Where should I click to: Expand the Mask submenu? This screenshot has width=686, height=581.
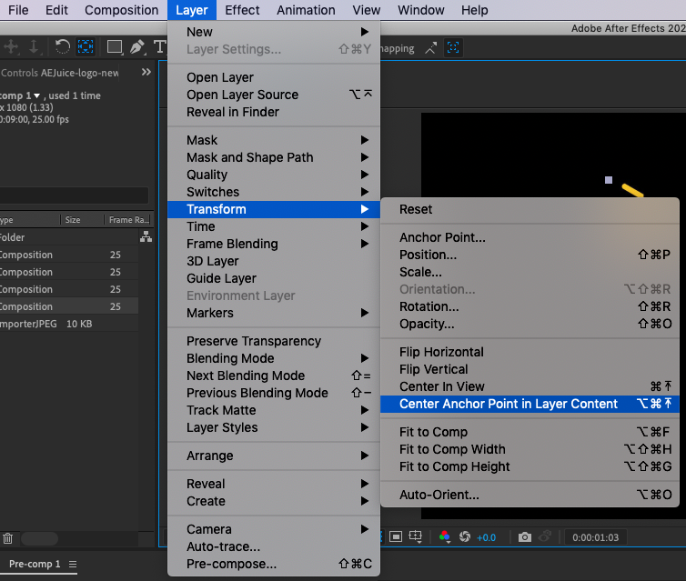(x=273, y=140)
